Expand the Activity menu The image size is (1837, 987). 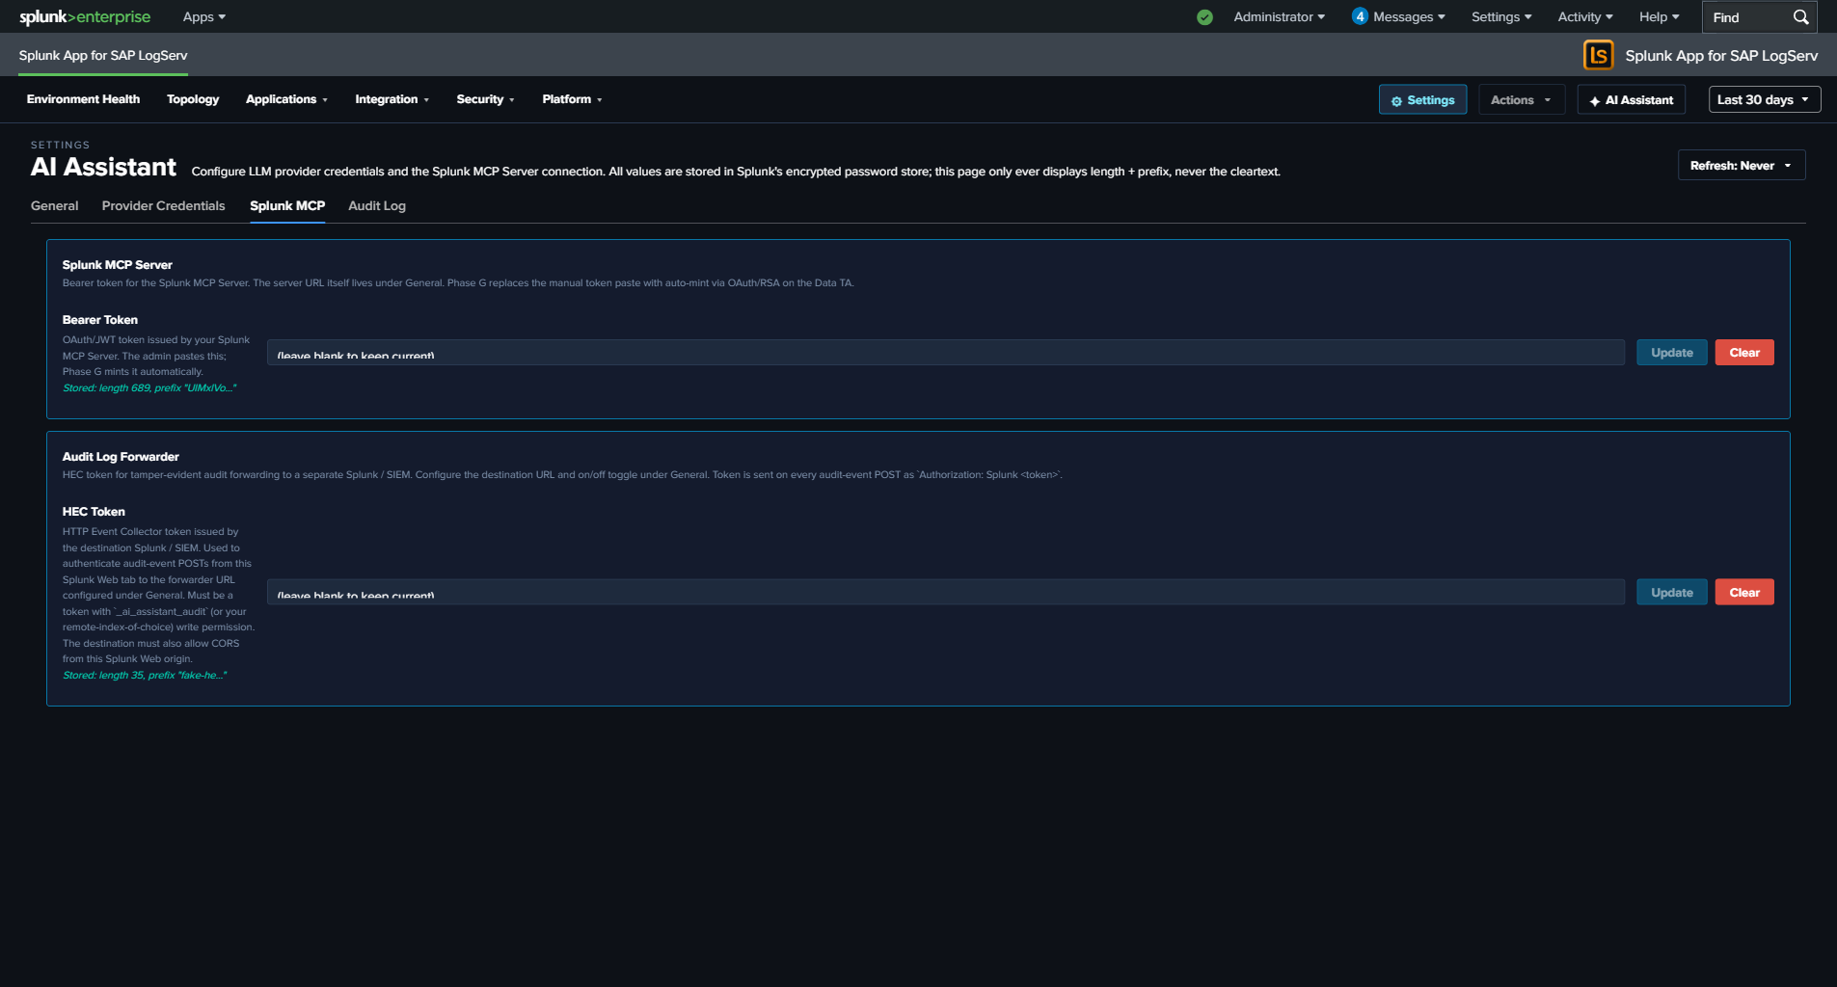click(x=1585, y=17)
